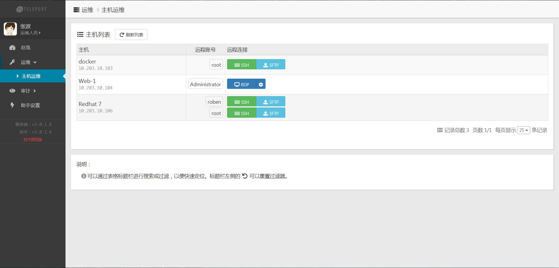Screen dimensions: 559x268
Task: Click the reset filter icon in 说明 text
Action: coord(245,176)
